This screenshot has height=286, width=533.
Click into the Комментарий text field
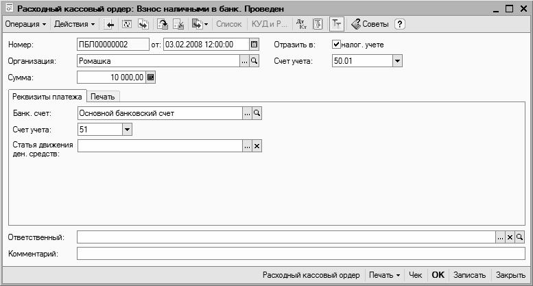300,254
